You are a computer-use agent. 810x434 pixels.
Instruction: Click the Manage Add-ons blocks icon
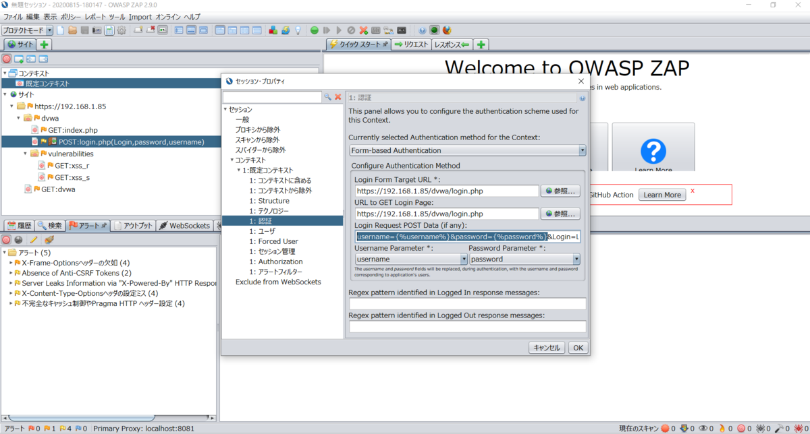coord(273,30)
